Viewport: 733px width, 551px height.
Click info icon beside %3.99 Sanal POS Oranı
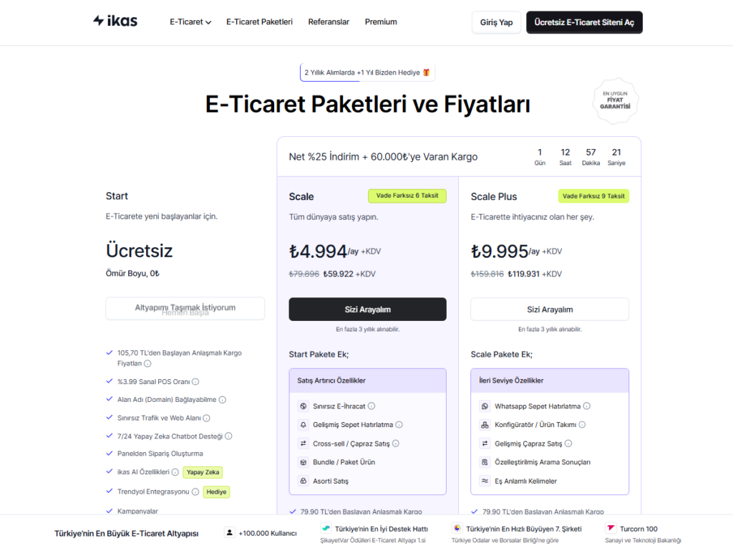(x=195, y=382)
